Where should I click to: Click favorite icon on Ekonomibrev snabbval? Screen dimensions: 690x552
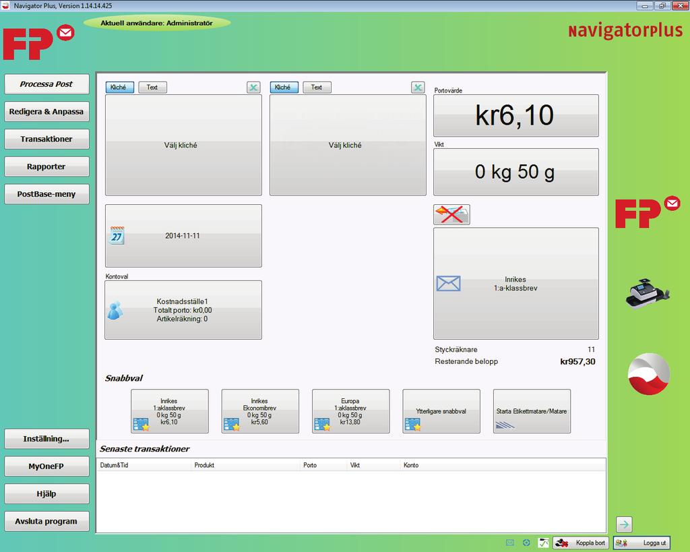(x=232, y=425)
